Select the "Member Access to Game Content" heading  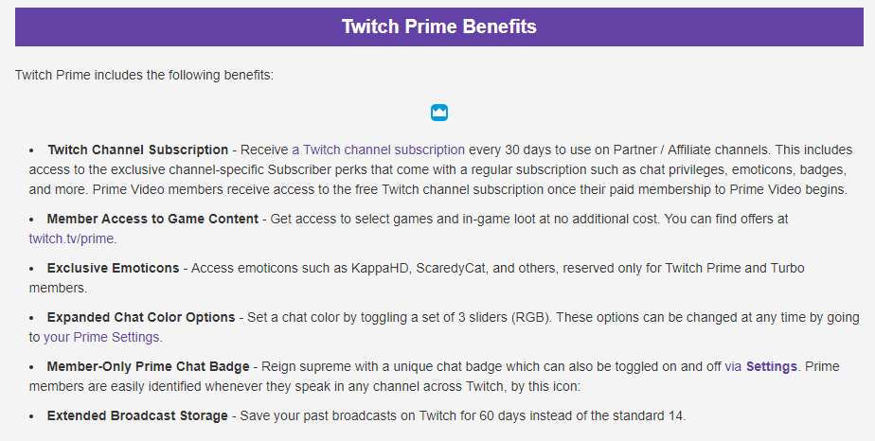pos(152,219)
